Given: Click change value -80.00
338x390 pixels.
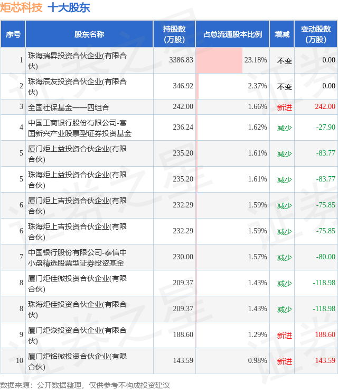Looking at the screenshot, I should click(x=326, y=257).
